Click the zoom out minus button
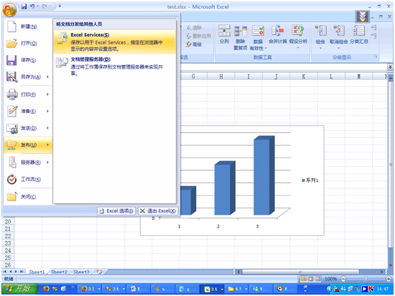 [x=343, y=279]
